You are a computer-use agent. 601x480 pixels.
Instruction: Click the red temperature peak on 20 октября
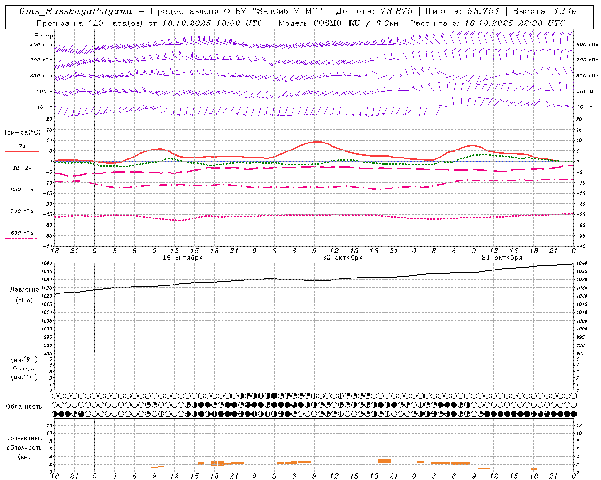[x=317, y=141]
